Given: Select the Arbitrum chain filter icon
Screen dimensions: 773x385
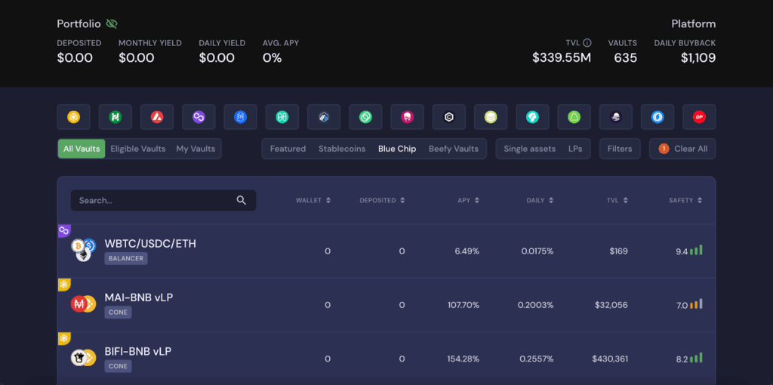Looking at the screenshot, I should [324, 117].
